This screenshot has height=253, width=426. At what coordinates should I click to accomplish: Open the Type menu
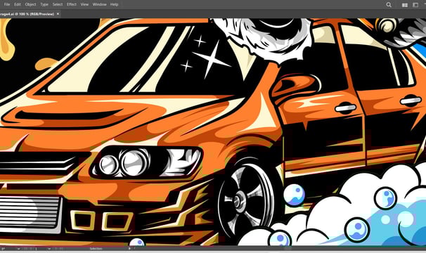pos(44,4)
